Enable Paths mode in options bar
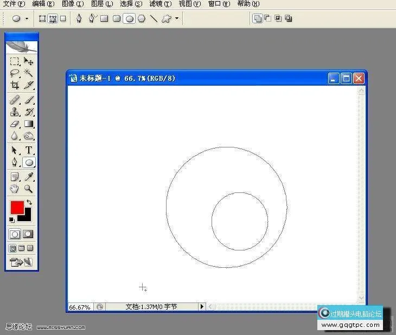 coord(53,18)
